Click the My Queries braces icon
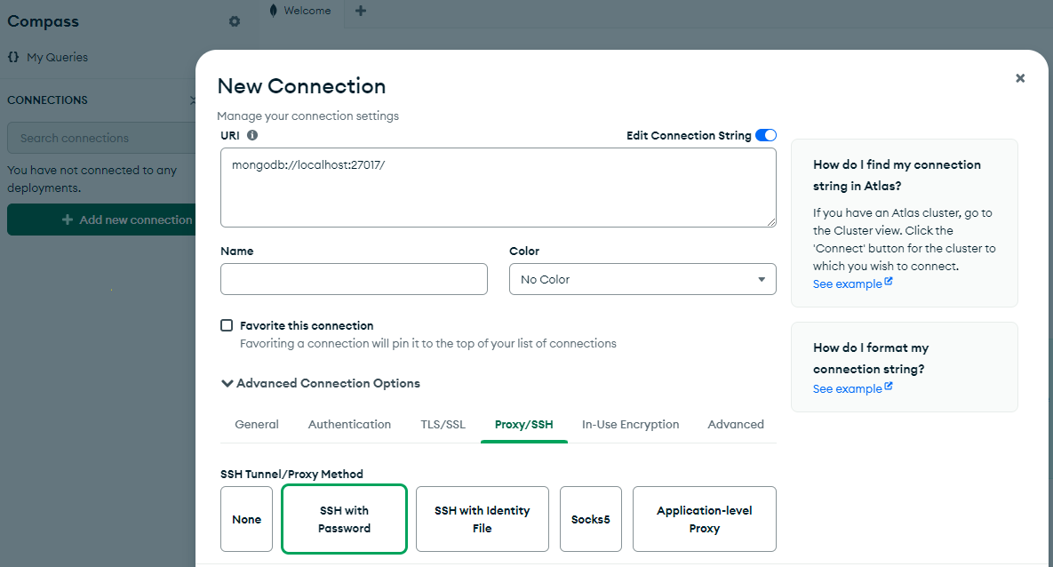The width and height of the screenshot is (1053, 567). click(x=13, y=57)
